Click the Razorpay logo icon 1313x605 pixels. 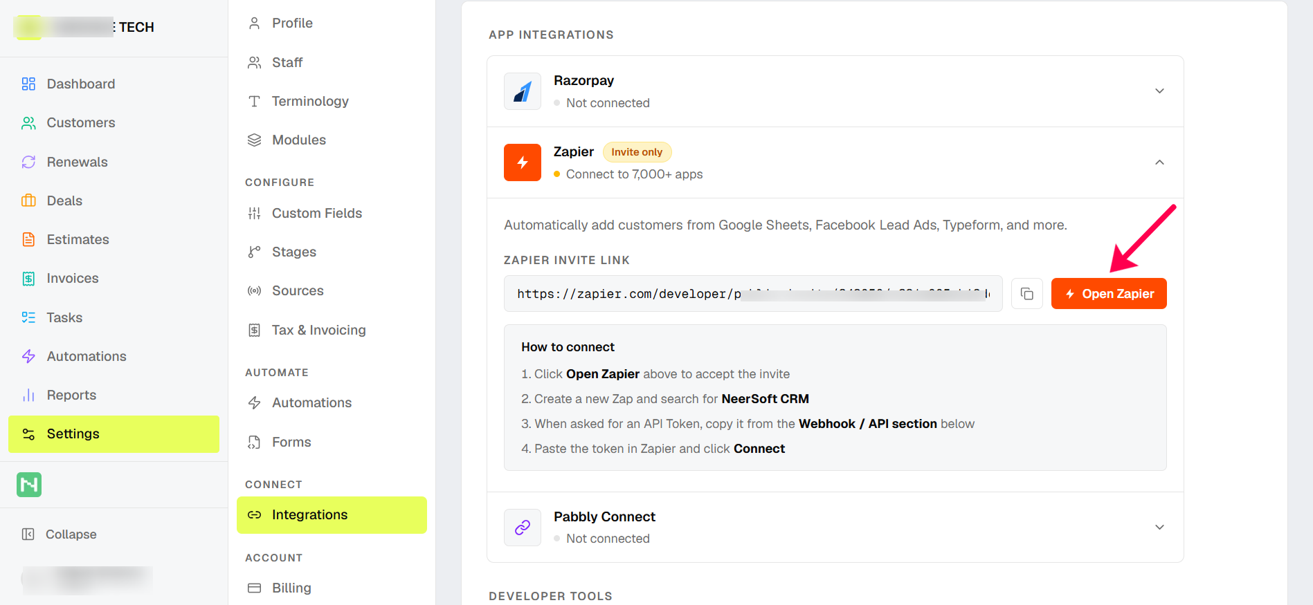pos(523,91)
